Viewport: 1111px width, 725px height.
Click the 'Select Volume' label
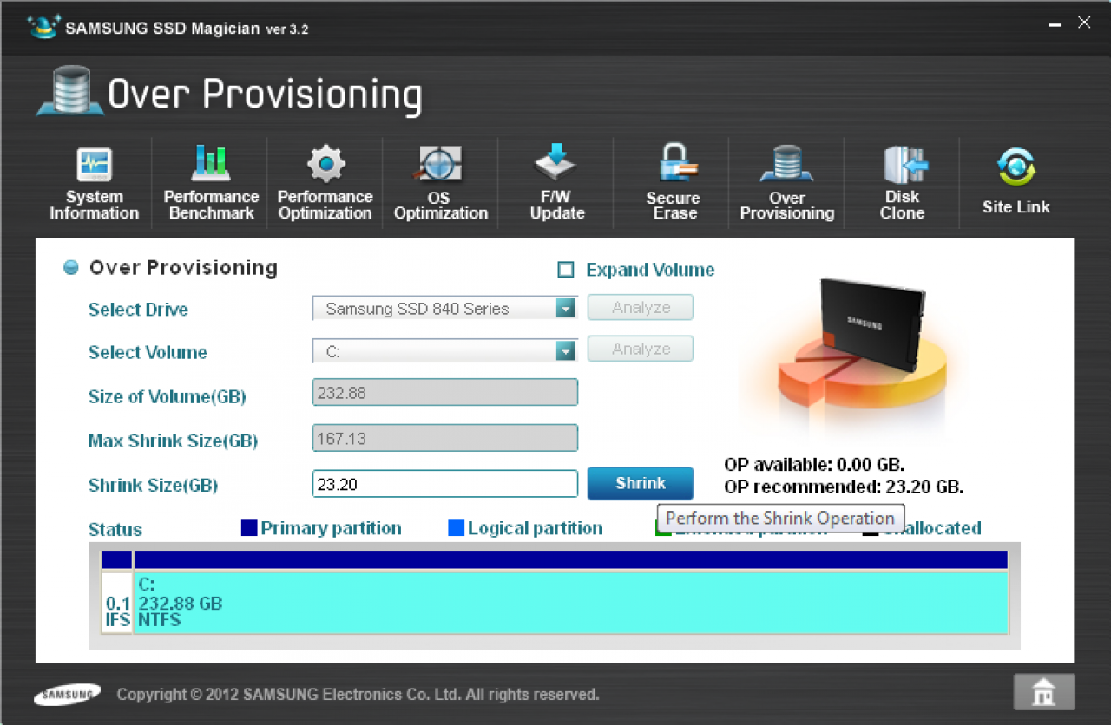pos(148,352)
